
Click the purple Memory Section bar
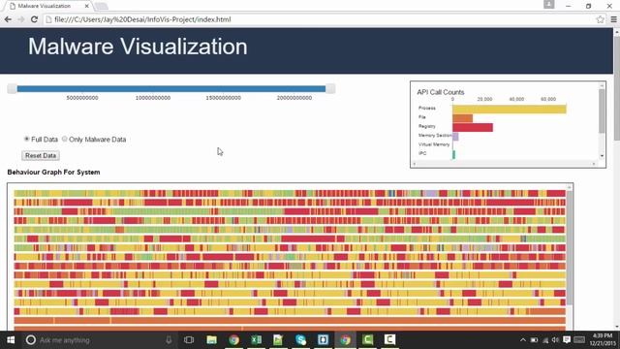455,137
